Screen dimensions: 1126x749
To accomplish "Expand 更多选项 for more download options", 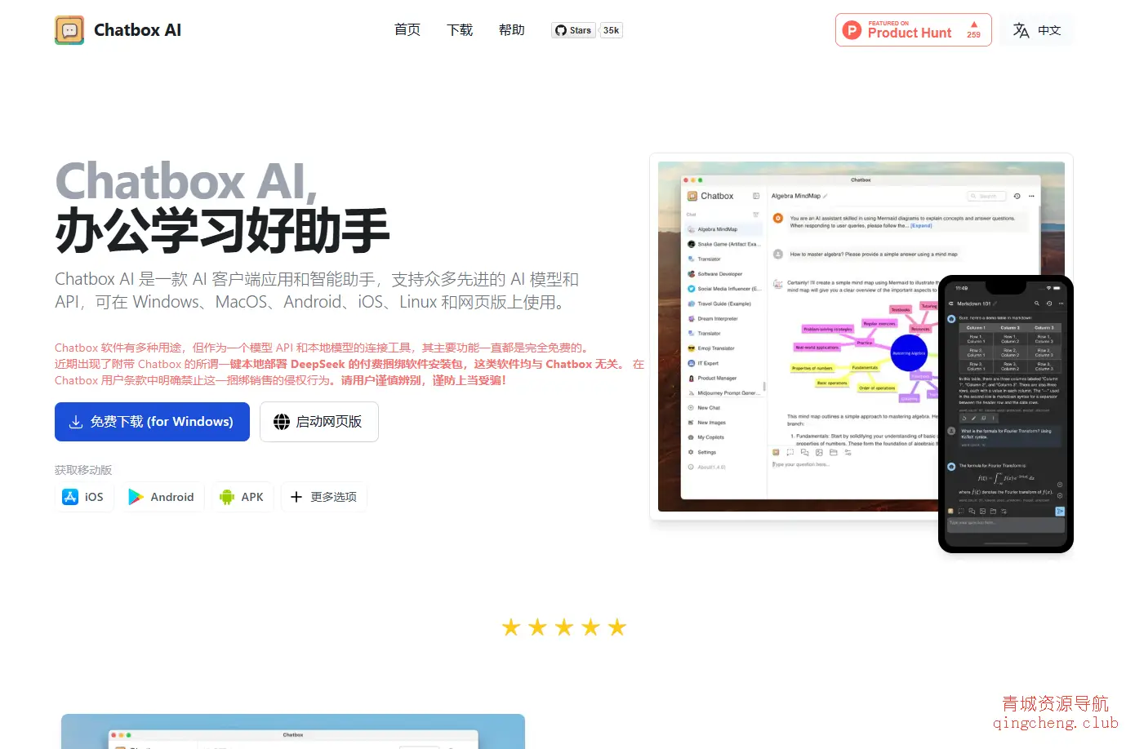I will coord(324,496).
